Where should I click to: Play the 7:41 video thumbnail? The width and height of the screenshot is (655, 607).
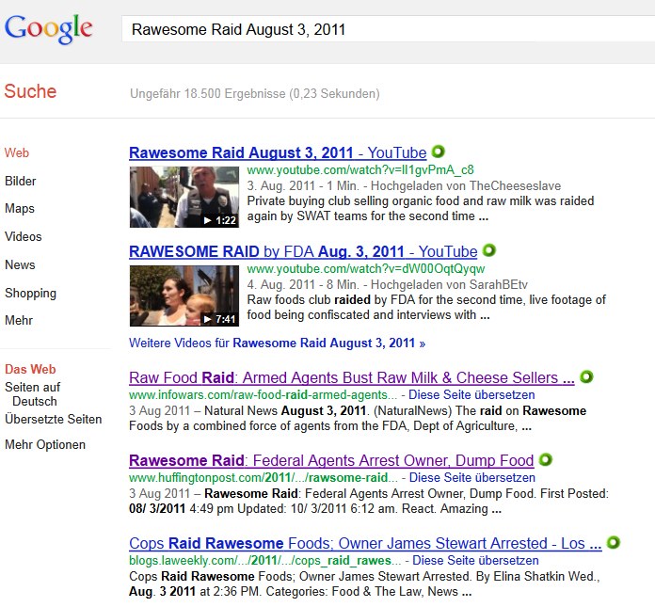point(184,296)
